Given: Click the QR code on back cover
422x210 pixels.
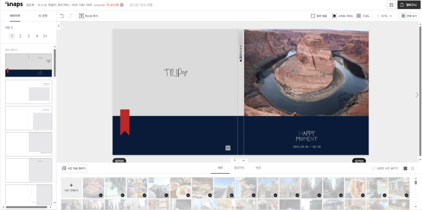Looking at the screenshot, I should coord(228,148).
